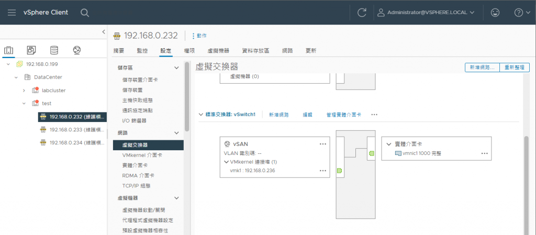This screenshot has width=536, height=235.
Task: Open vmnic1 ellipsis actions menu
Action: (x=484, y=153)
